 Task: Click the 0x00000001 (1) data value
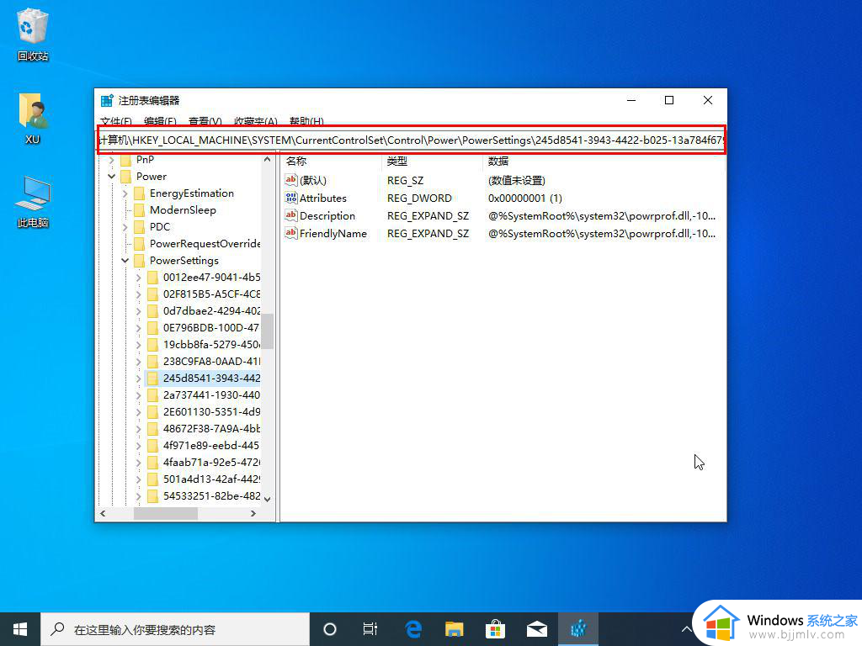[525, 198]
